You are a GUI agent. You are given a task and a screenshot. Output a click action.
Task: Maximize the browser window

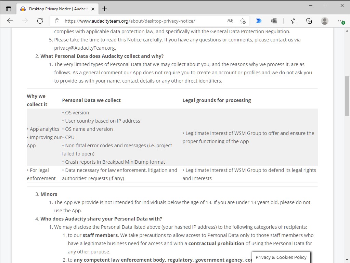tap(326, 5)
